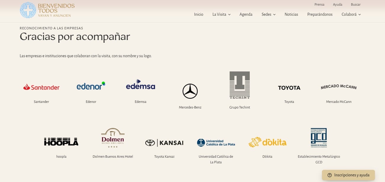
Task: Click the Toyota Kansai caption
Action: 164,157
